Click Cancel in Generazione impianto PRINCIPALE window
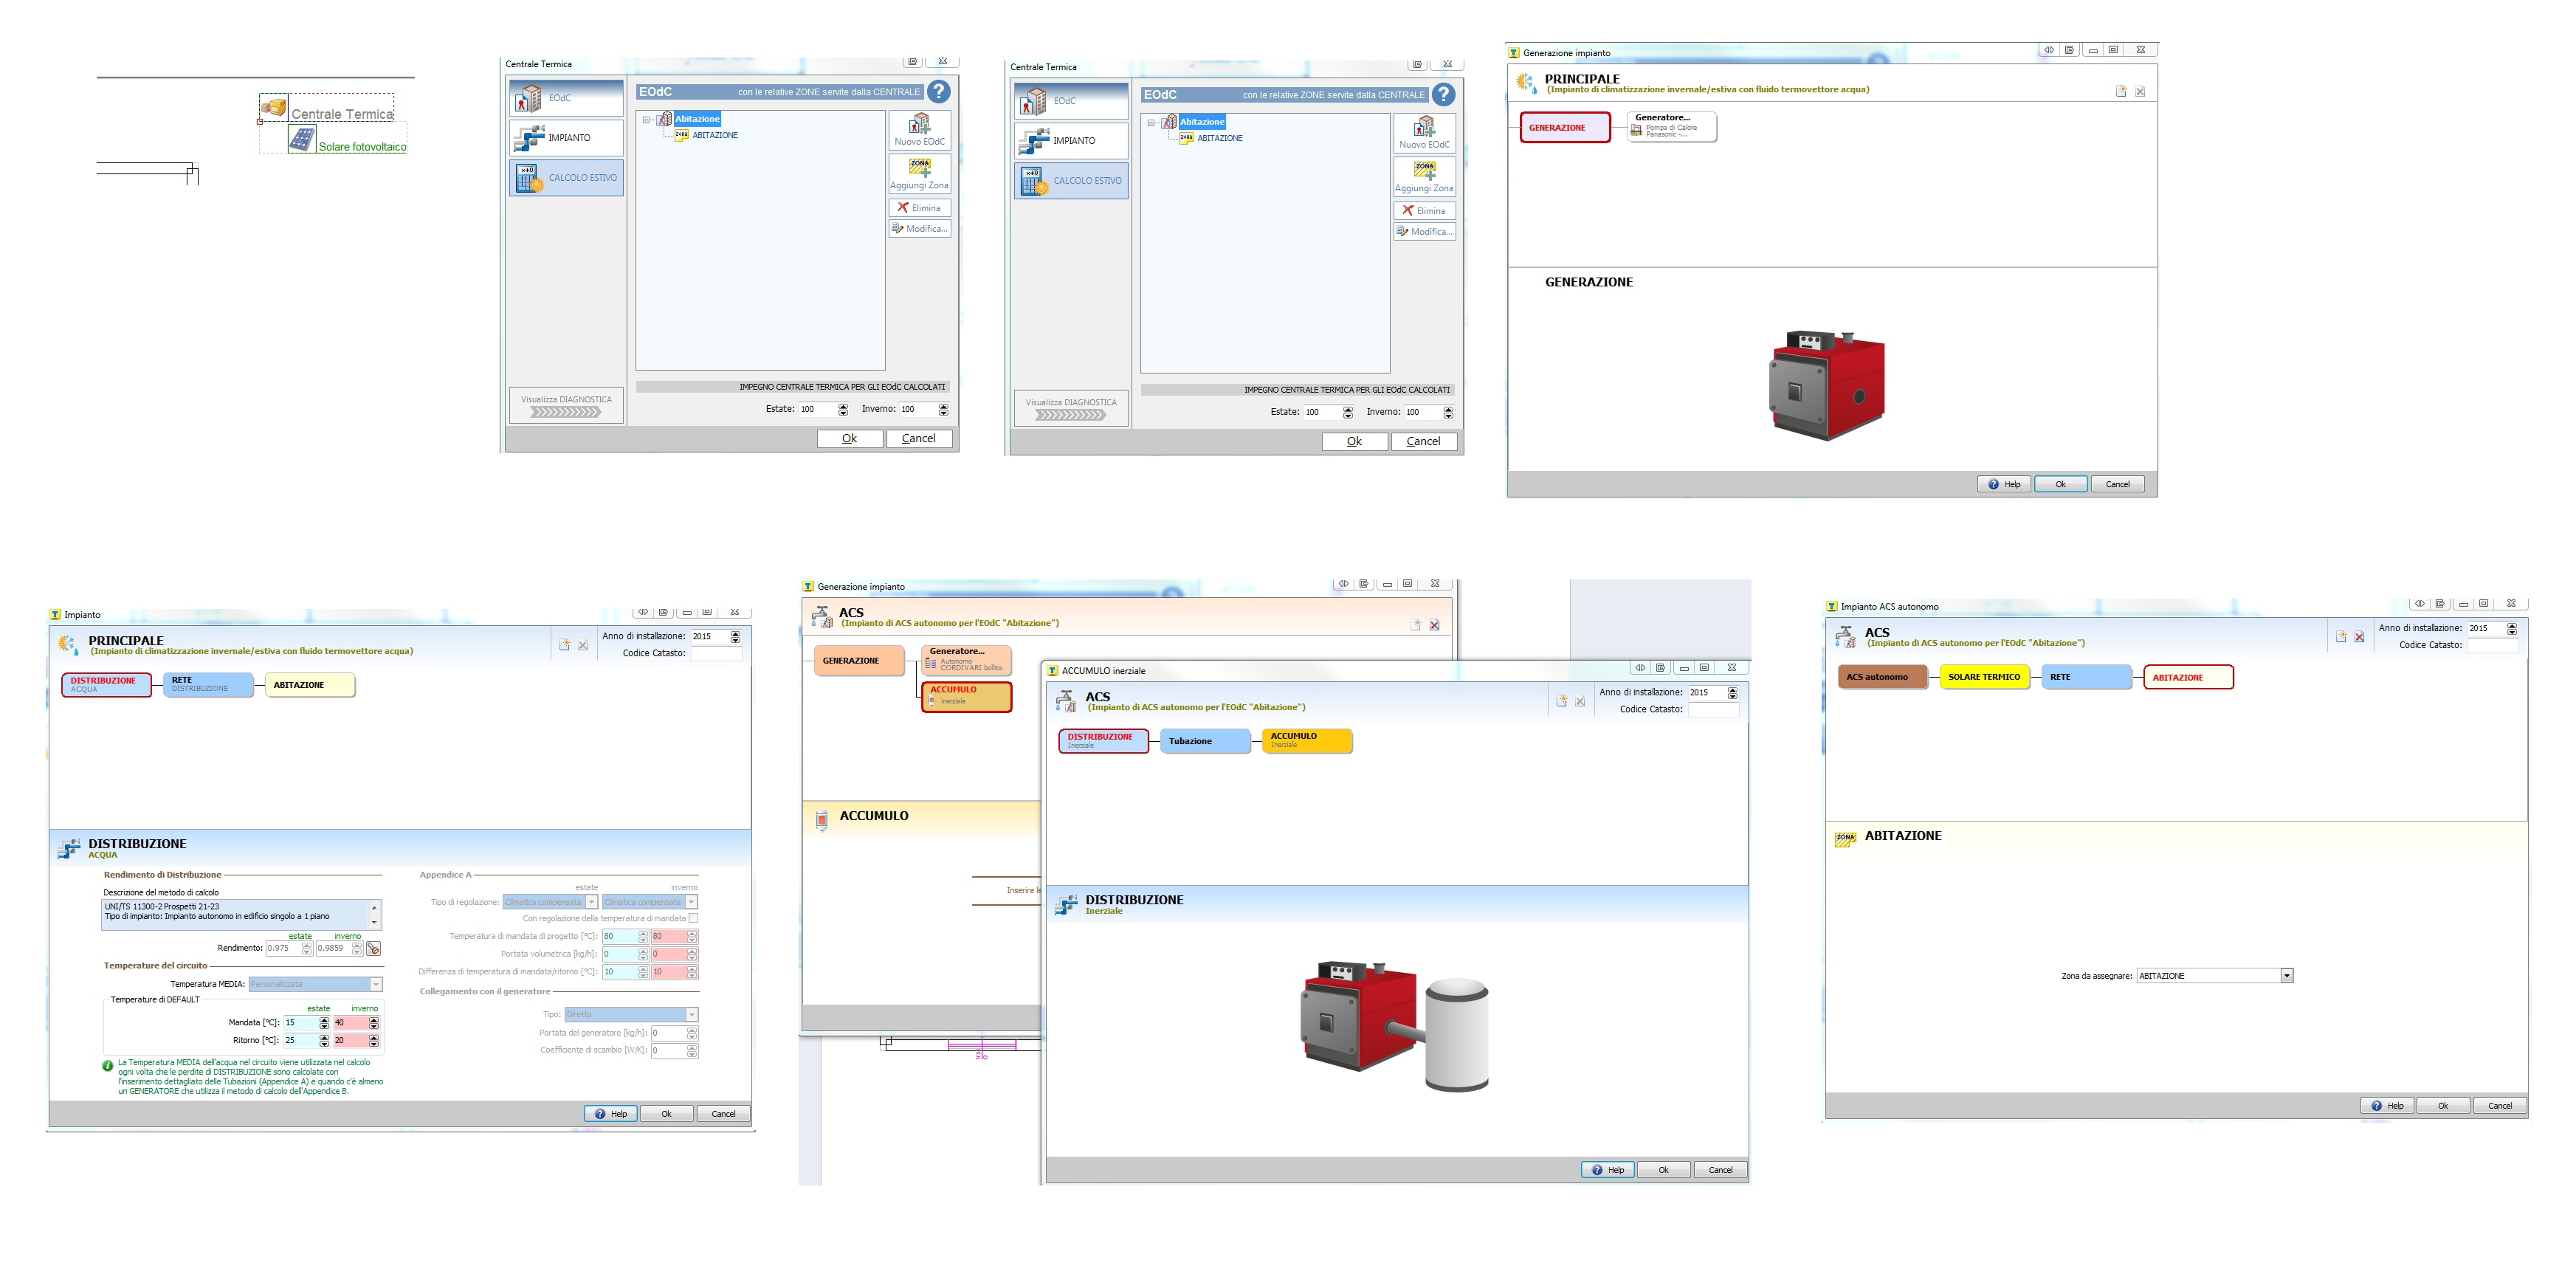Image resolution: width=2576 pixels, height=1277 pixels. click(2117, 484)
